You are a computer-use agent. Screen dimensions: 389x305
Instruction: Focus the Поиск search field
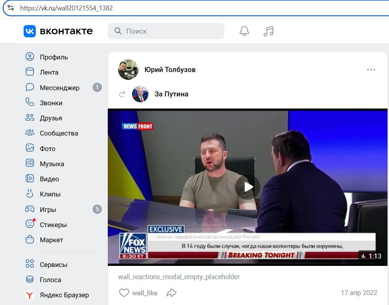tap(166, 31)
